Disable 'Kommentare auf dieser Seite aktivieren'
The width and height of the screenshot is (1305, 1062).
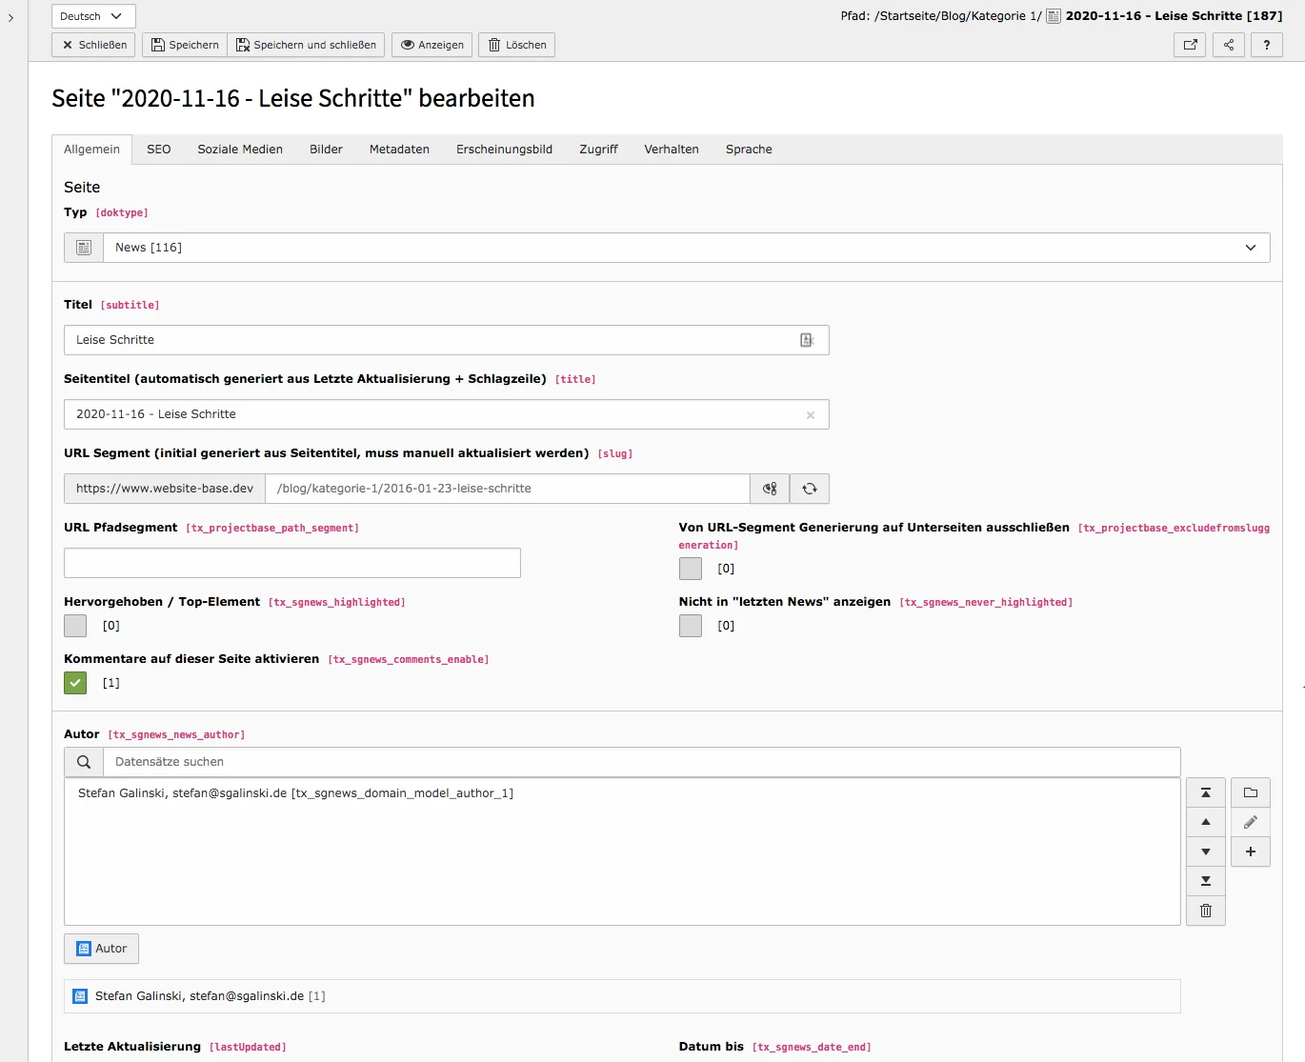pos(74,683)
